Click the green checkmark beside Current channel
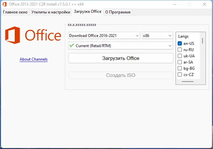Image resolution: width=213 pixels, height=149 pixels. (x=71, y=46)
